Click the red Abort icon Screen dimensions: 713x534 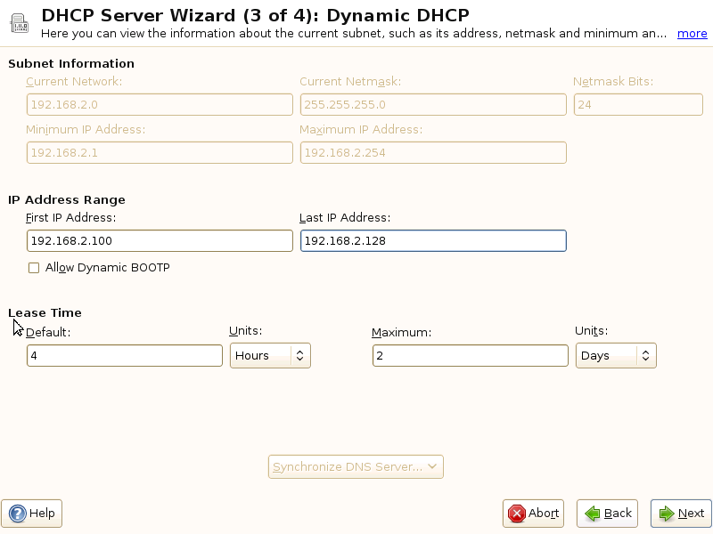pyautogui.click(x=516, y=514)
